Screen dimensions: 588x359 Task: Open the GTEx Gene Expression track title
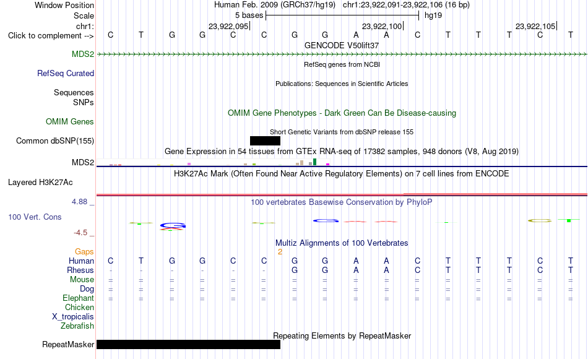pyautogui.click(x=342, y=151)
